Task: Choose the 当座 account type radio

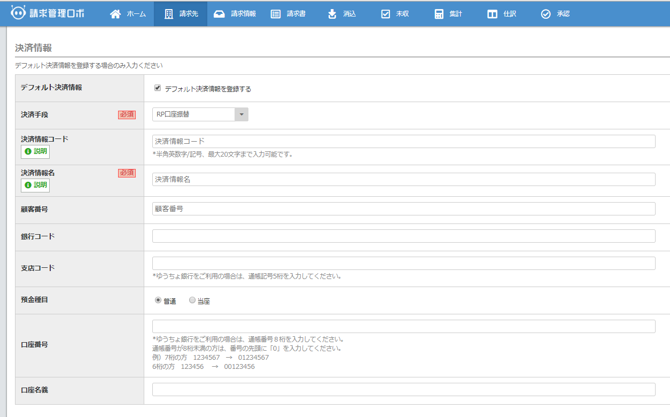Action: 192,300
